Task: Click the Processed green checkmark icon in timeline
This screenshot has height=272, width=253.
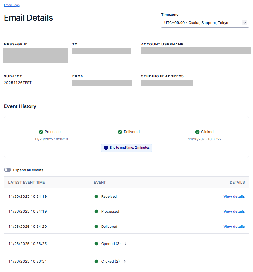Action: (41, 132)
